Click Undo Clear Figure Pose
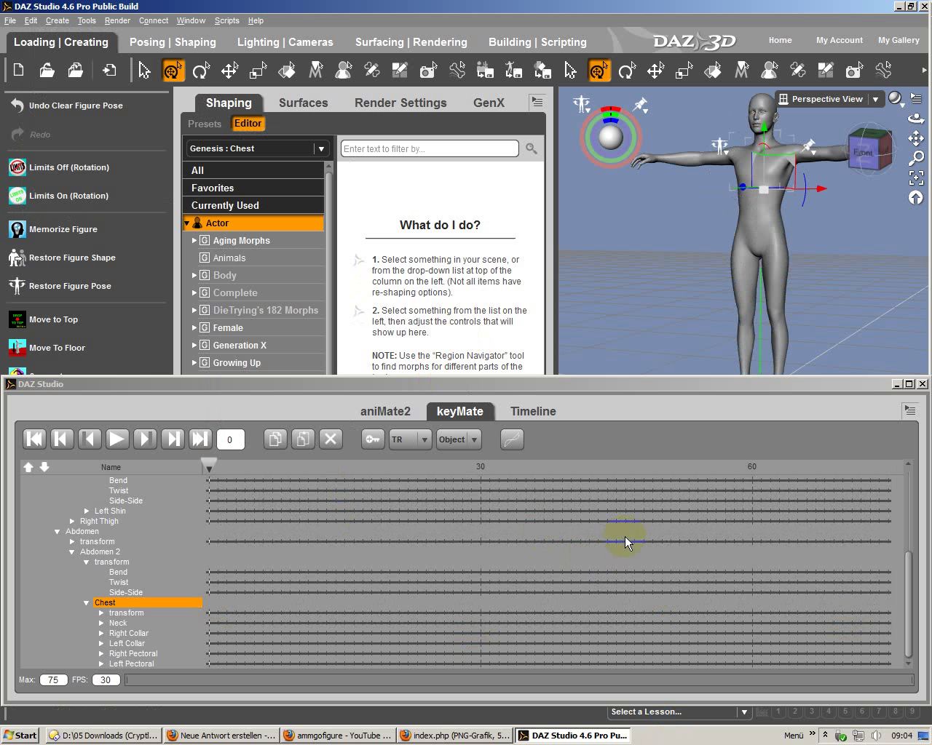The image size is (932, 745). [75, 105]
